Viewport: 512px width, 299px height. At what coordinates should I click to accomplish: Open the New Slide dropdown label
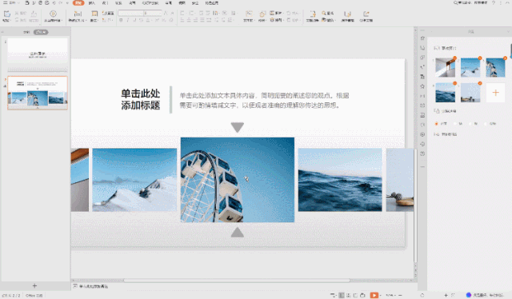pos(77,20)
